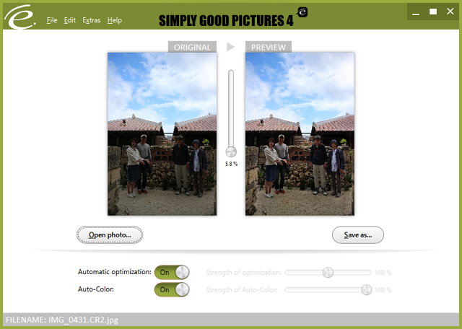Click the Preview photo thumbnail
Image resolution: width=462 pixels, height=329 pixels.
300,134
